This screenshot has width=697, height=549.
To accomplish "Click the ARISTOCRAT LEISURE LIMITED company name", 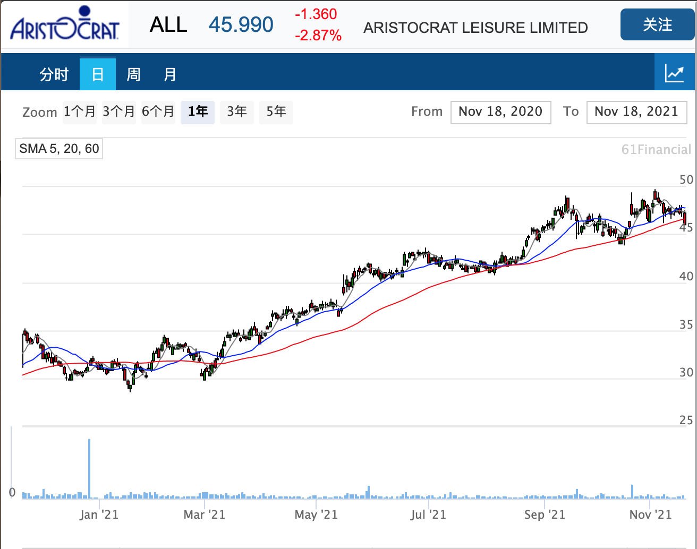I will coord(475,28).
